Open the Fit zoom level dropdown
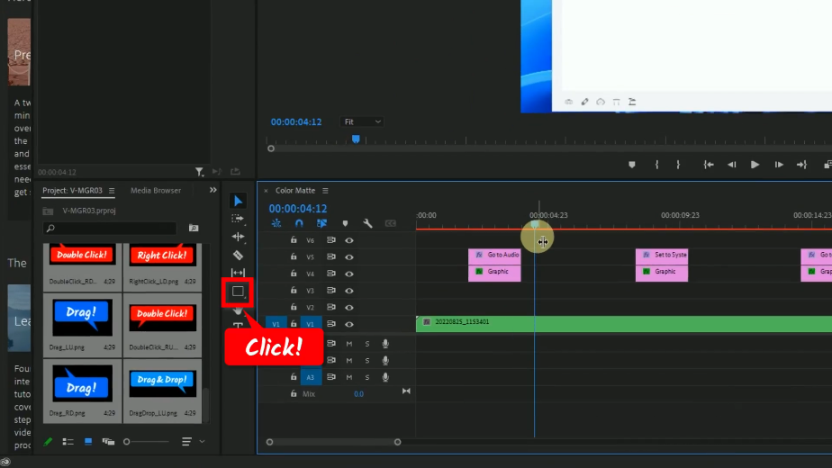 [362, 121]
